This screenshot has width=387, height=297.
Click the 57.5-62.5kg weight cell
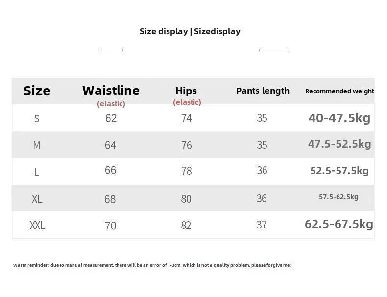(x=339, y=197)
